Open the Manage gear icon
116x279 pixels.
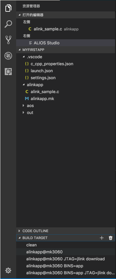(8, 270)
